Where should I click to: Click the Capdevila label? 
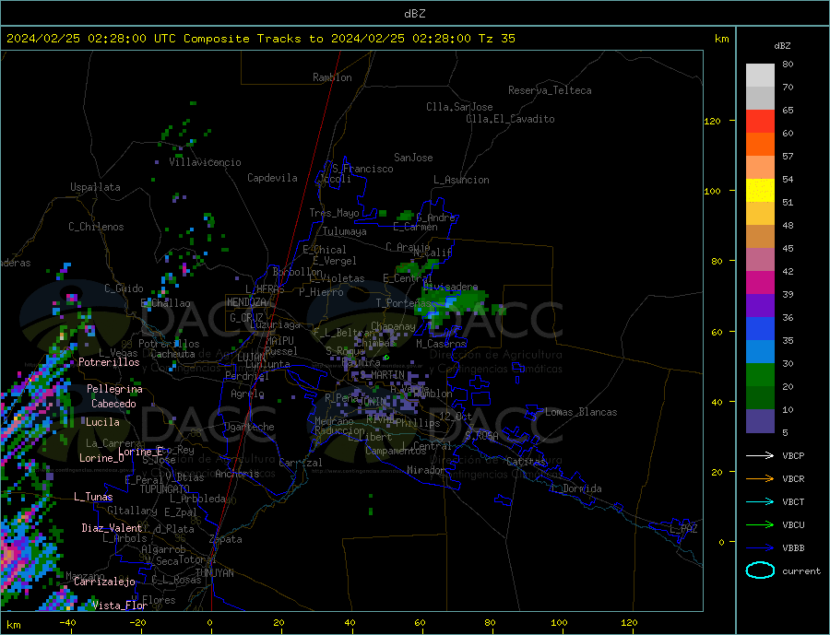tap(273, 178)
